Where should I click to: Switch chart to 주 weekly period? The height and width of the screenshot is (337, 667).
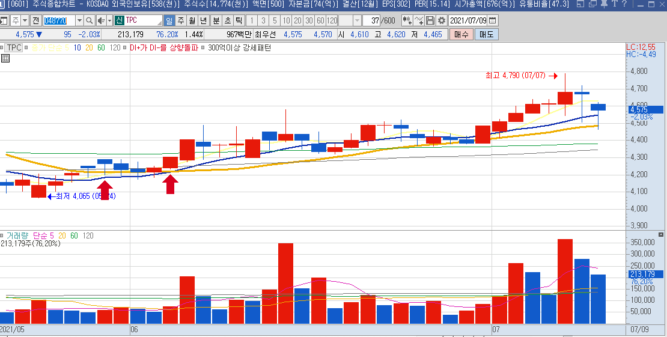coord(181,20)
